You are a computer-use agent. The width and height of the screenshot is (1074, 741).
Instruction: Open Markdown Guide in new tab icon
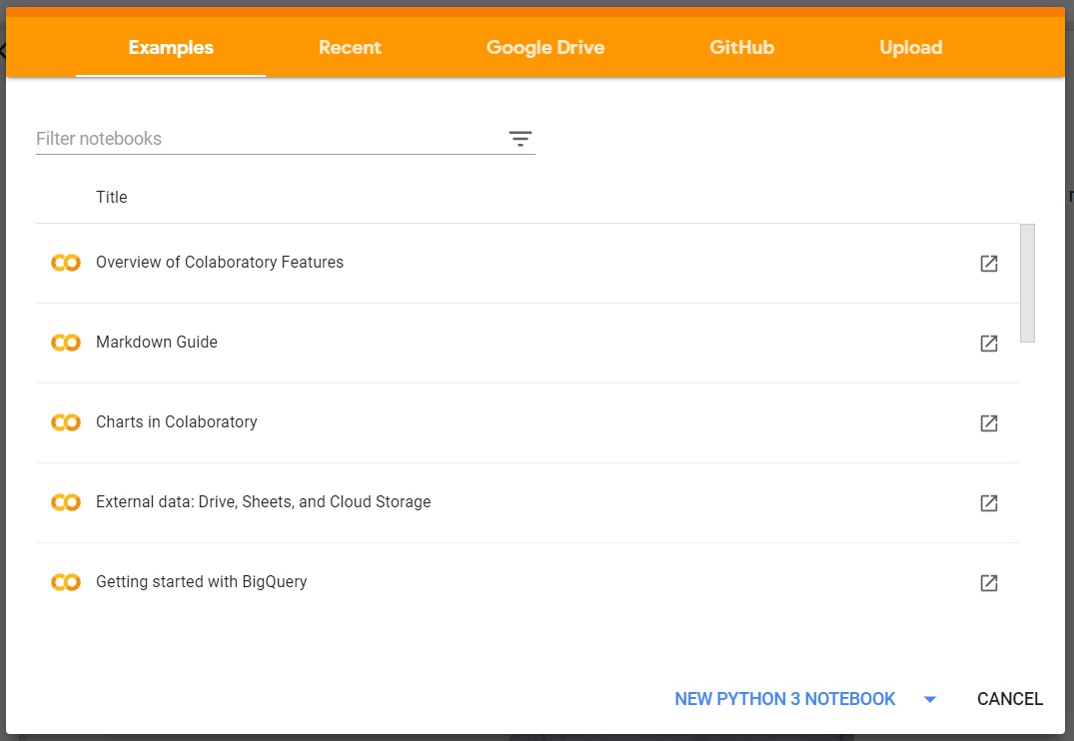click(988, 344)
